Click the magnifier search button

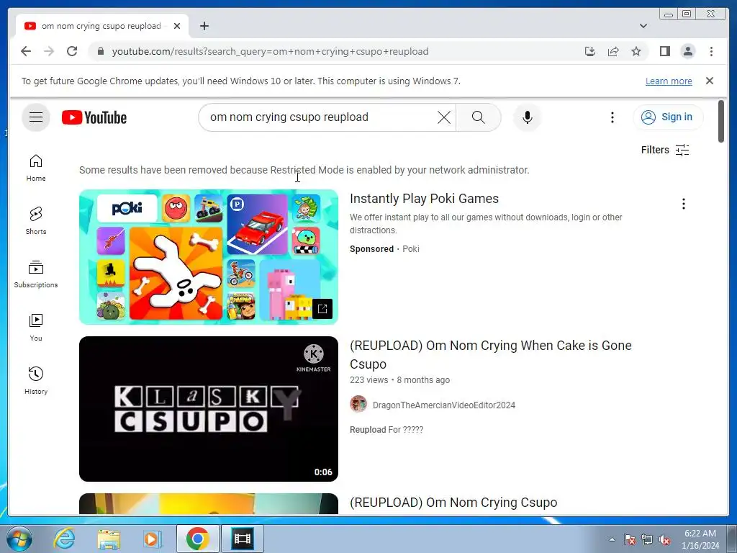pyautogui.click(x=478, y=117)
